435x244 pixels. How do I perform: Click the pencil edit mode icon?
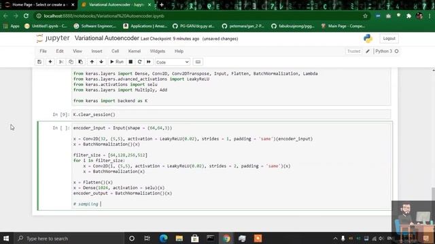[x=368, y=52]
